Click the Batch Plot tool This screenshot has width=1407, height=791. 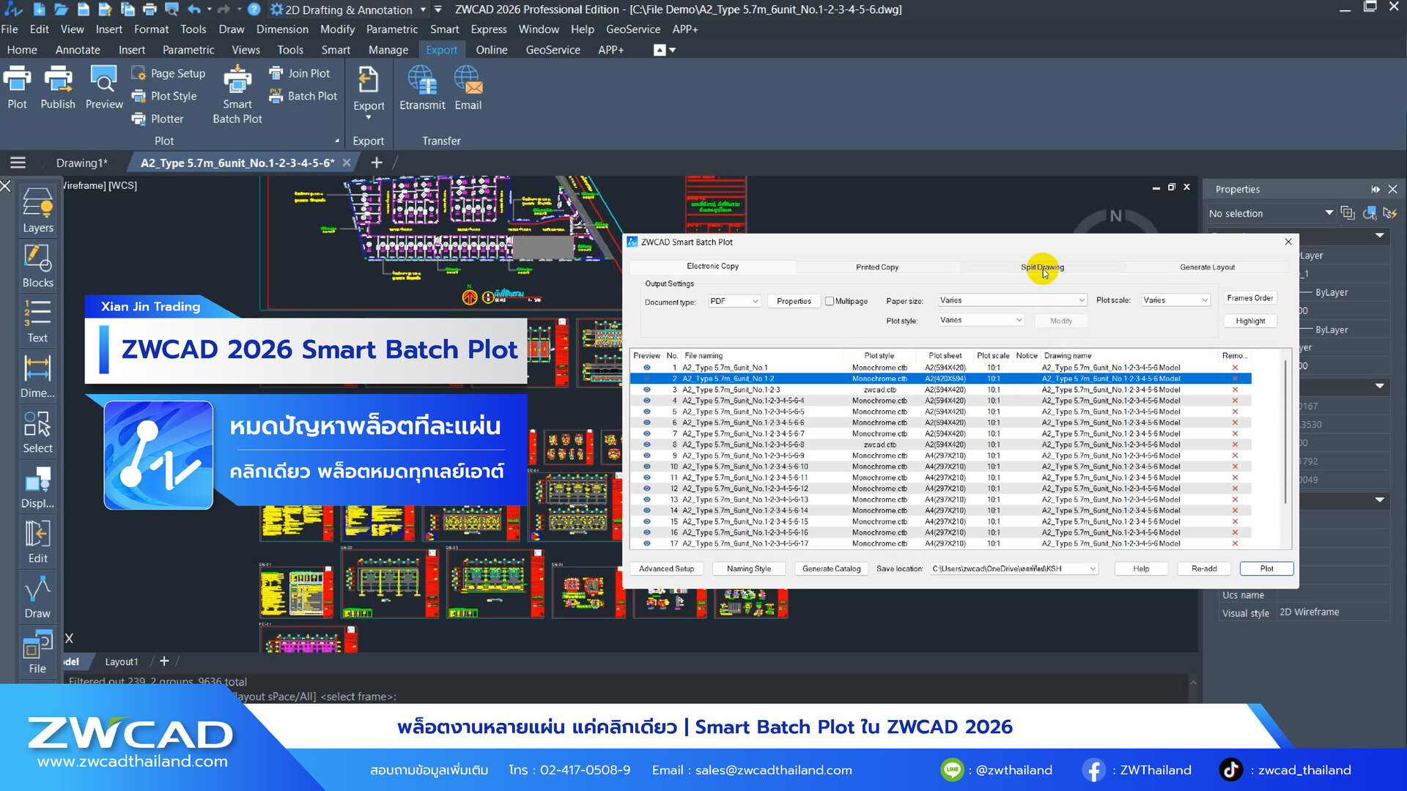(x=303, y=96)
